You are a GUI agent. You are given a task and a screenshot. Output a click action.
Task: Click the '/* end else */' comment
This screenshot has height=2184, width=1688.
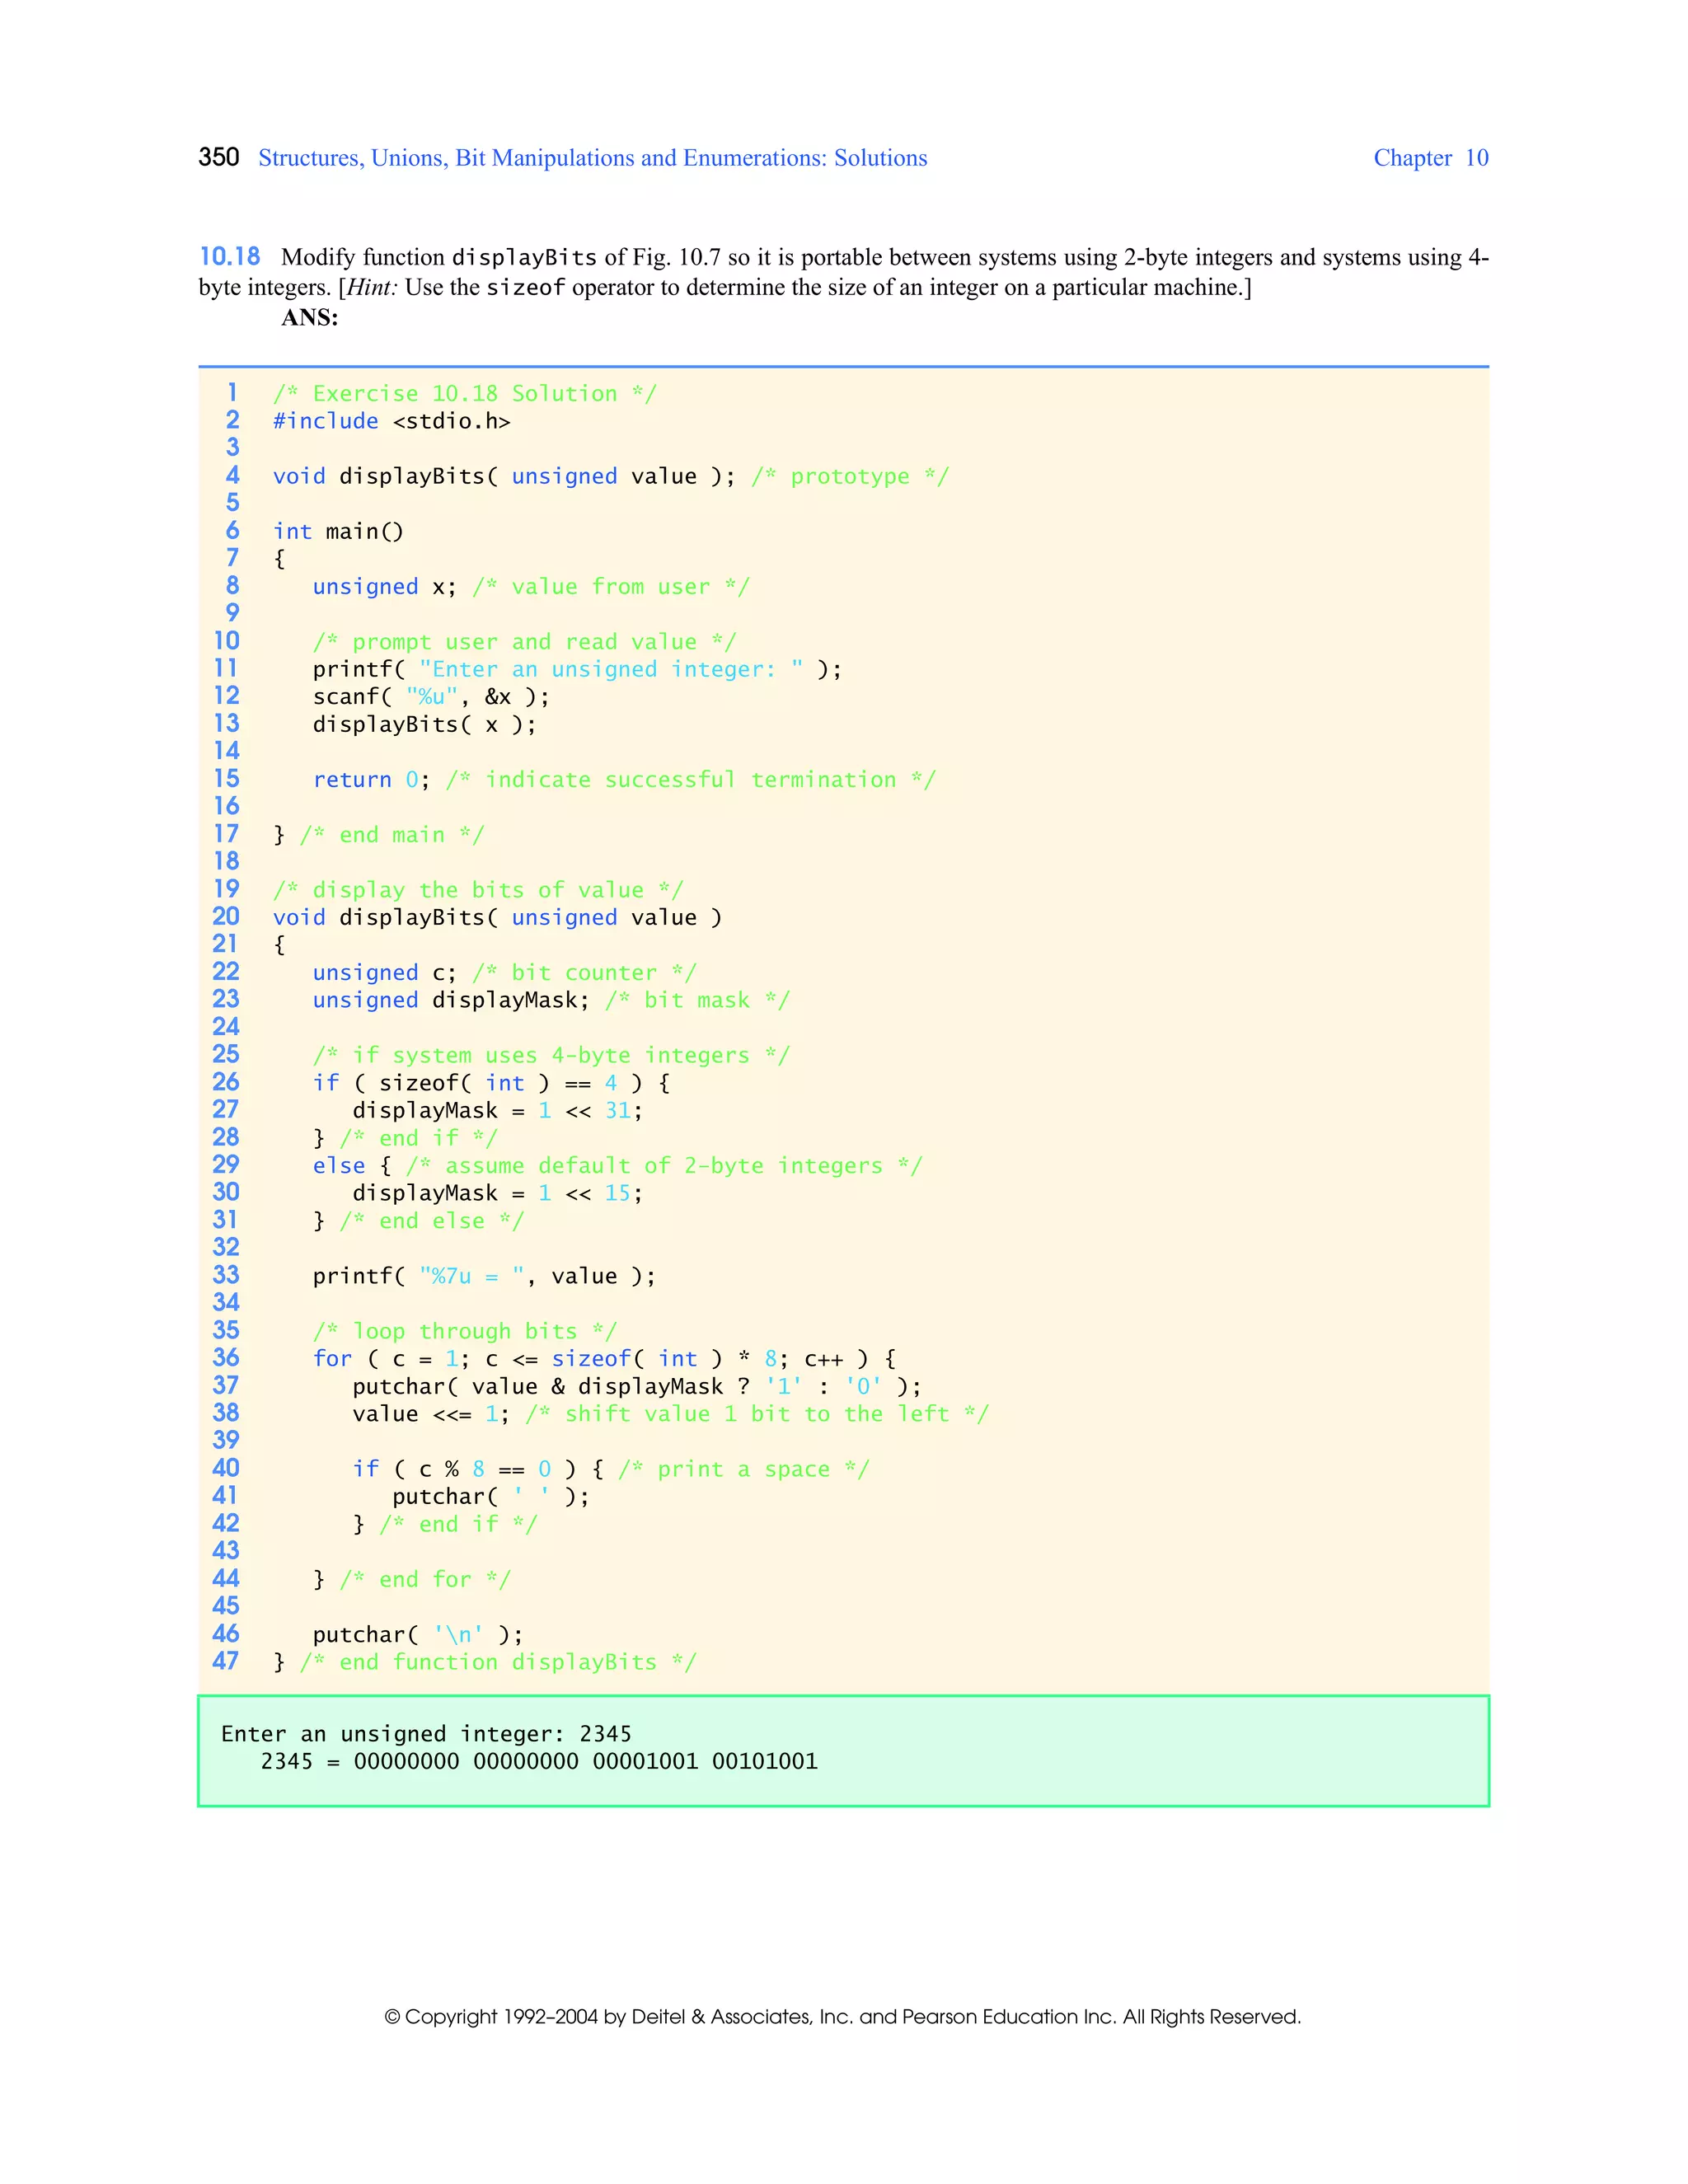432,1221
